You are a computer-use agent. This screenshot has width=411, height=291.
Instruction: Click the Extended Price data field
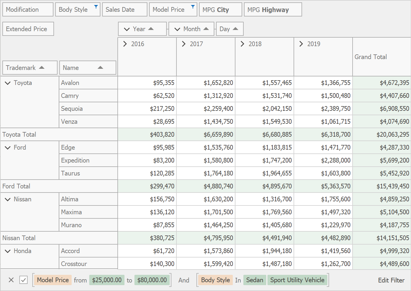(28, 29)
